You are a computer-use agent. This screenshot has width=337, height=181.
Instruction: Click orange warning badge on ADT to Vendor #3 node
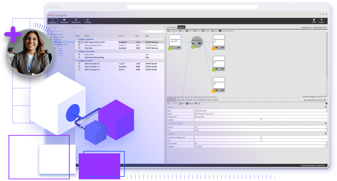pos(213,91)
